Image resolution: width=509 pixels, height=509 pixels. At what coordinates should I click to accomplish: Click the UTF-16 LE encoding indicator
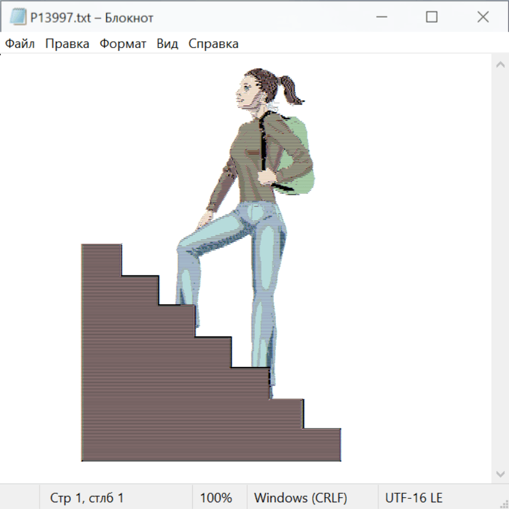pyautogui.click(x=413, y=498)
